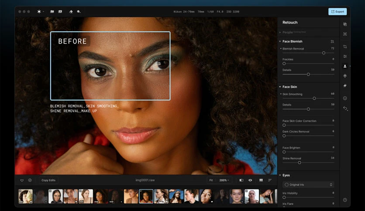Click the info circle icon in the right sidebar
Image resolution: width=365 pixels, height=211 pixels.
point(345,98)
